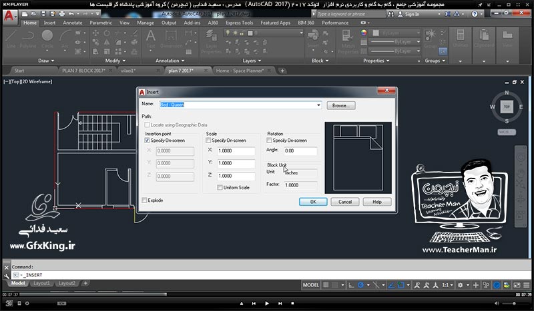
Task: Select the Arc tool in Draw panel
Action: tap(65, 39)
